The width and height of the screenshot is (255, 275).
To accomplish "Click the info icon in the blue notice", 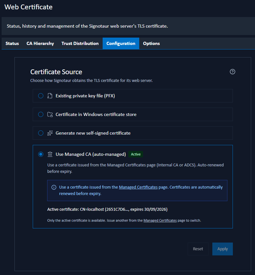I will [x=54, y=187].
